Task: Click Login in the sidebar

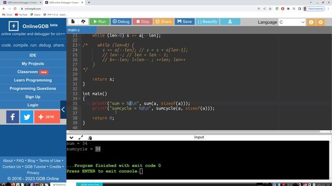Action: (33, 105)
